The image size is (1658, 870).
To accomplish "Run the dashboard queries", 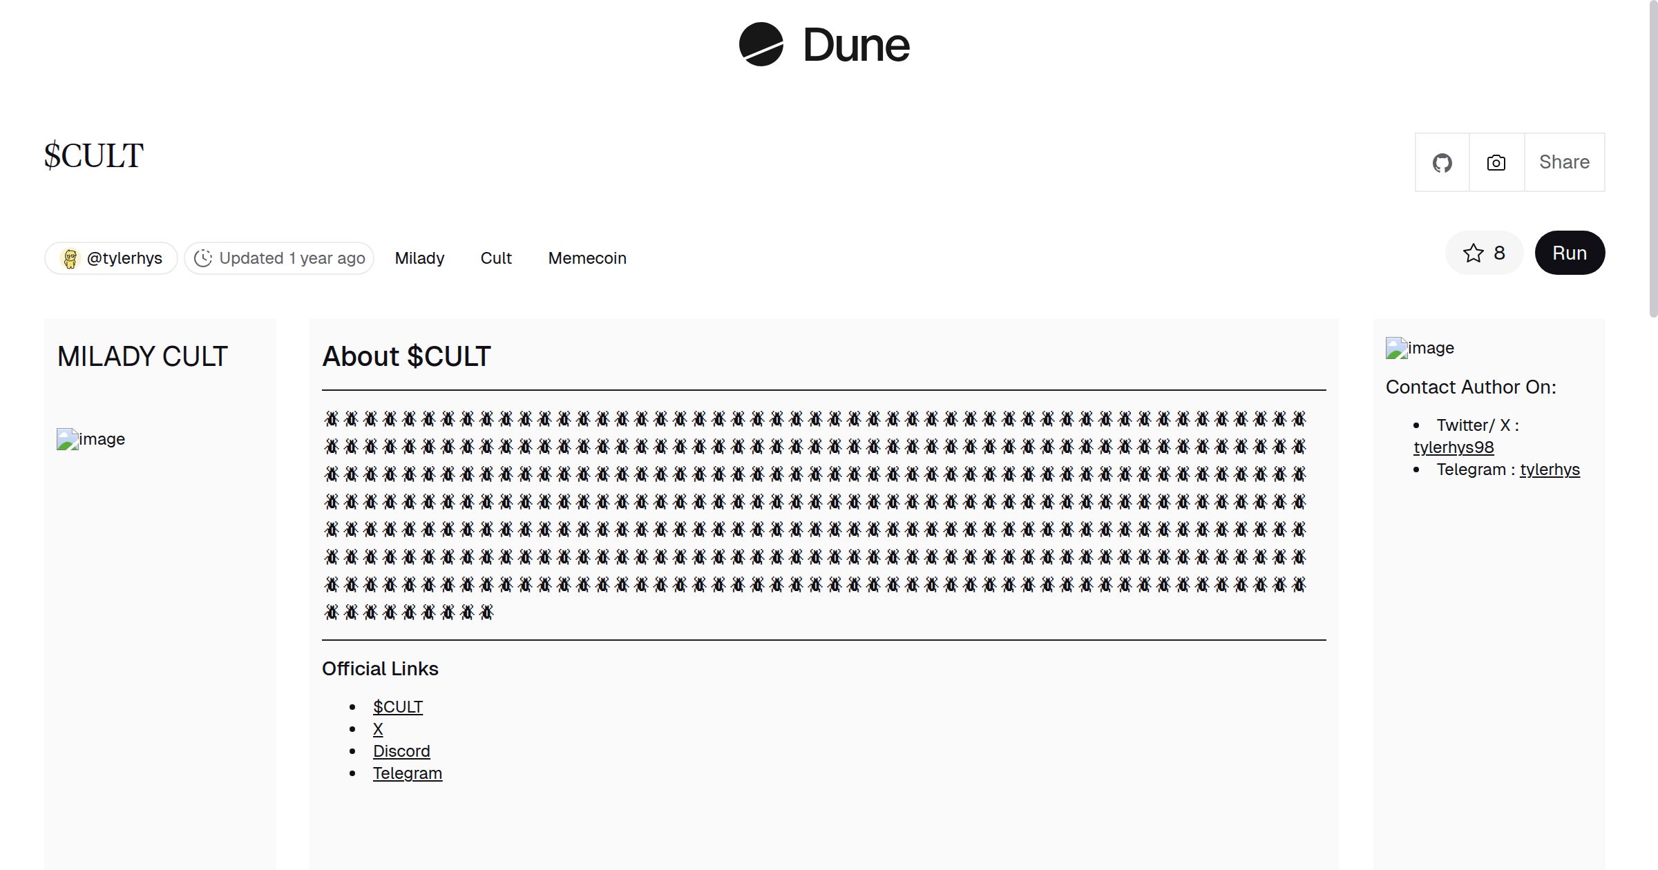I will [x=1569, y=253].
